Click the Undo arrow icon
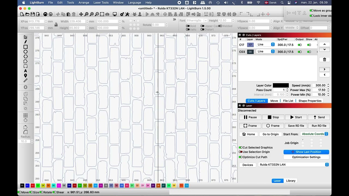This screenshot has height=196, width=349. (x=45, y=14)
